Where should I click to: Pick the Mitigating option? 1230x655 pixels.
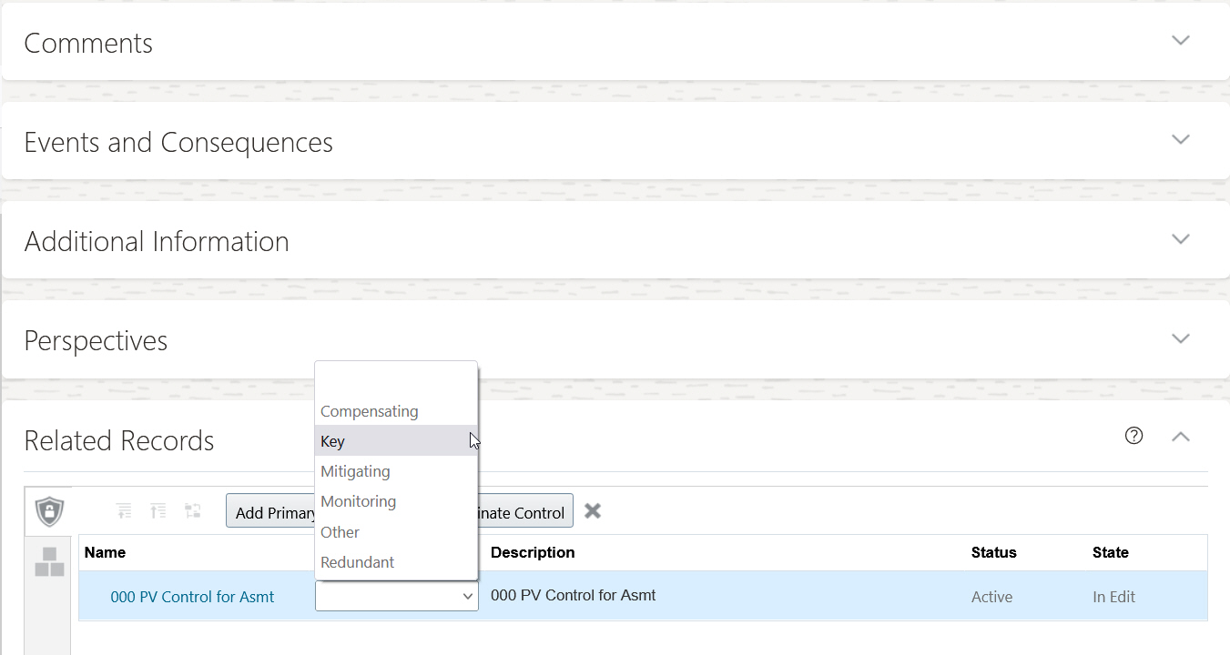(355, 471)
